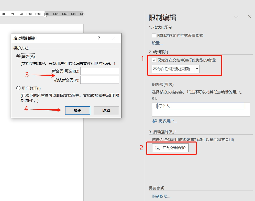Close the Start Enforcing Protection dialog
The height and width of the screenshot is (201, 255).
click(x=114, y=38)
